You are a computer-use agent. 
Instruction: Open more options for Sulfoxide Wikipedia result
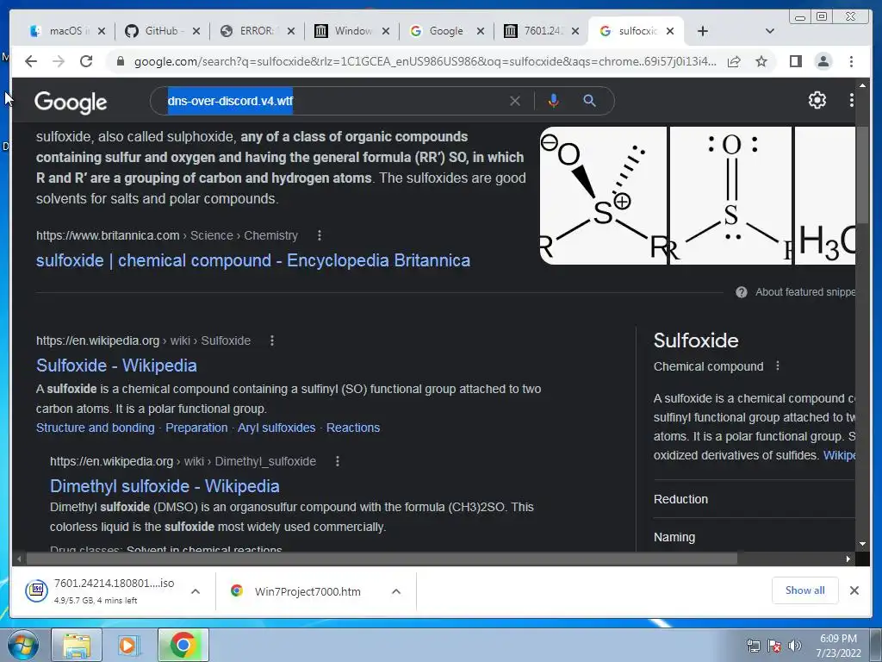[x=272, y=340]
